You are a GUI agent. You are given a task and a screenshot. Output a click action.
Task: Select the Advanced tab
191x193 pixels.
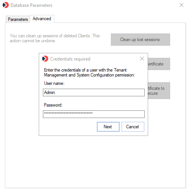42,19
